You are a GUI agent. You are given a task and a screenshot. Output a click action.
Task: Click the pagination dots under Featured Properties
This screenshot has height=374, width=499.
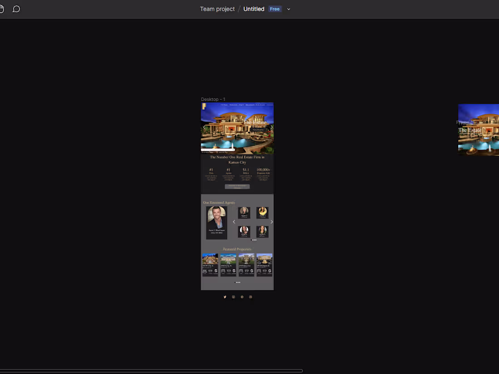tap(237, 282)
